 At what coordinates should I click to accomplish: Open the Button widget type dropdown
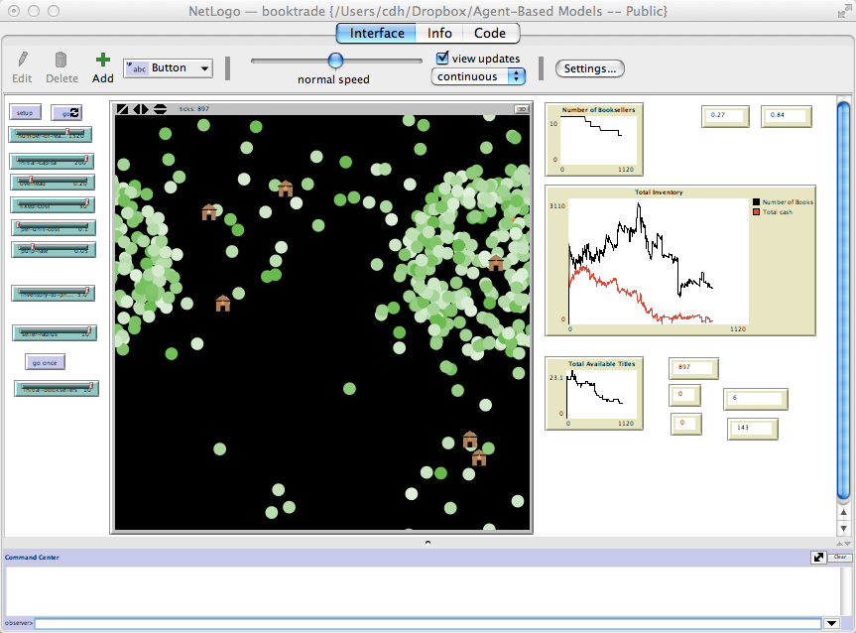(167, 67)
